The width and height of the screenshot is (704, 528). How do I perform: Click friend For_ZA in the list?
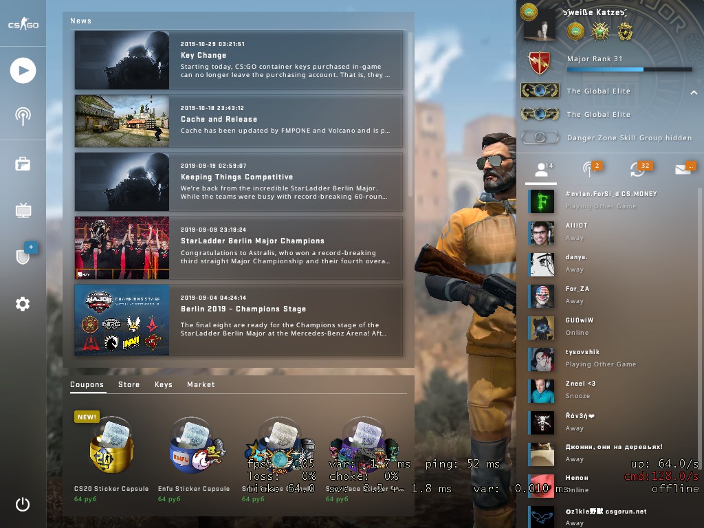pyautogui.click(x=610, y=295)
